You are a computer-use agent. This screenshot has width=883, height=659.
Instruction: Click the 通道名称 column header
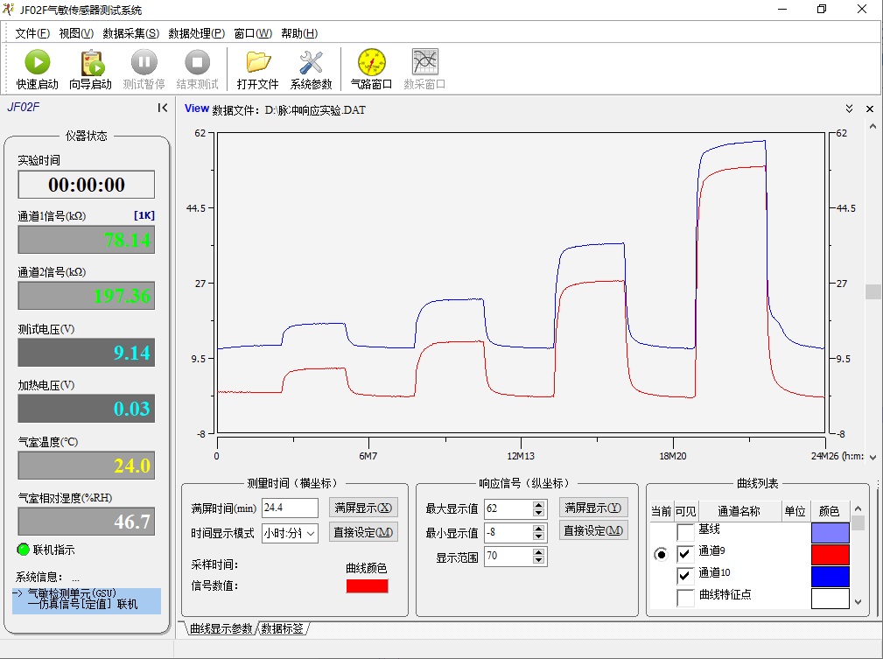coord(739,511)
